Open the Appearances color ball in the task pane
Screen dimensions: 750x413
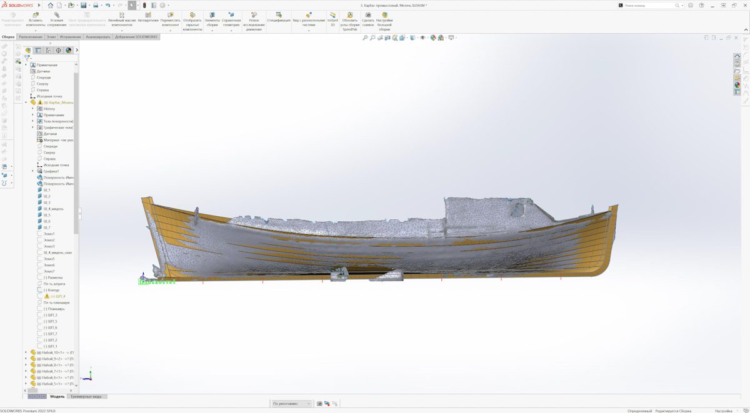click(x=737, y=85)
